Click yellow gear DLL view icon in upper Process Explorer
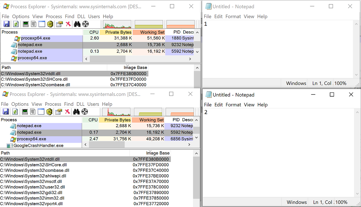This screenshot has height=207, width=361. pos(50,24)
